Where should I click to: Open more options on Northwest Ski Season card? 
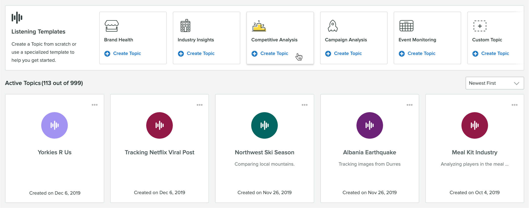pyautogui.click(x=305, y=105)
